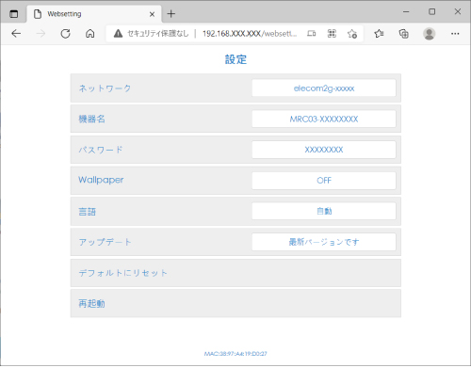Click the ネットワーク label
This screenshot has height=368, width=471.
(x=105, y=88)
